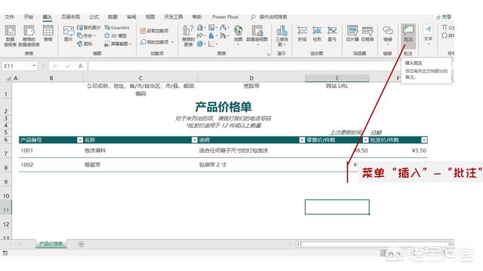Image resolution: width=483 pixels, height=271 pixels.
Task: Insert a column or bar chart
Action: (x=201, y=28)
